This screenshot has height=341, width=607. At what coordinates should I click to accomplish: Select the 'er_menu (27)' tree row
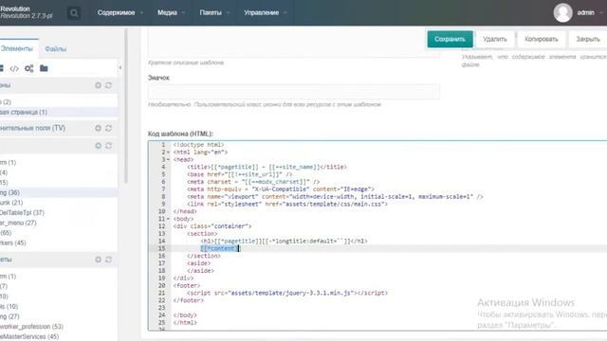59,223
